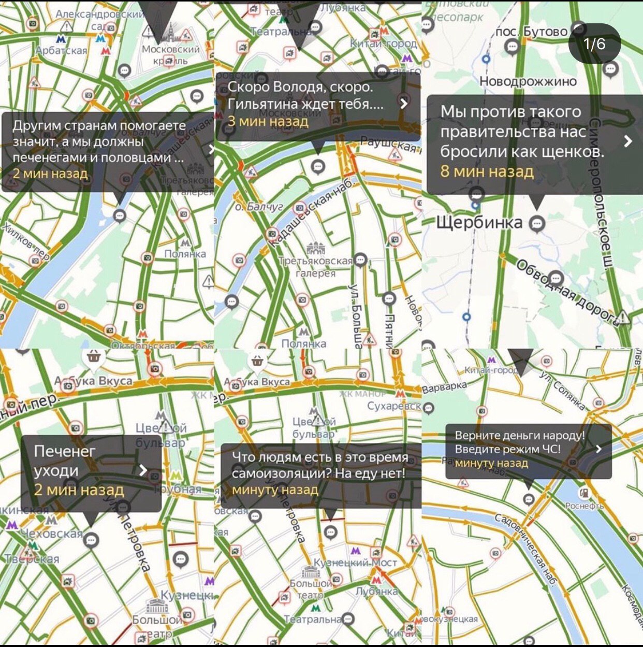Open comment pin under 'Другим странам' popup
The width and height of the screenshot is (643, 647).
[x=120, y=215]
